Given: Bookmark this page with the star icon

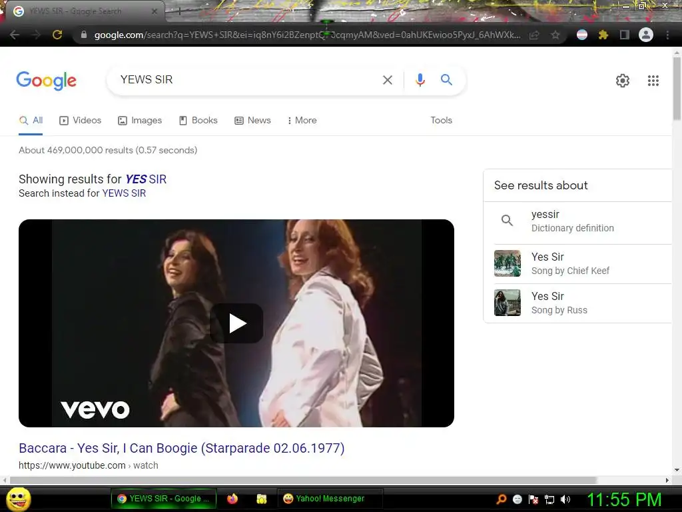Looking at the screenshot, I should pyautogui.click(x=555, y=35).
